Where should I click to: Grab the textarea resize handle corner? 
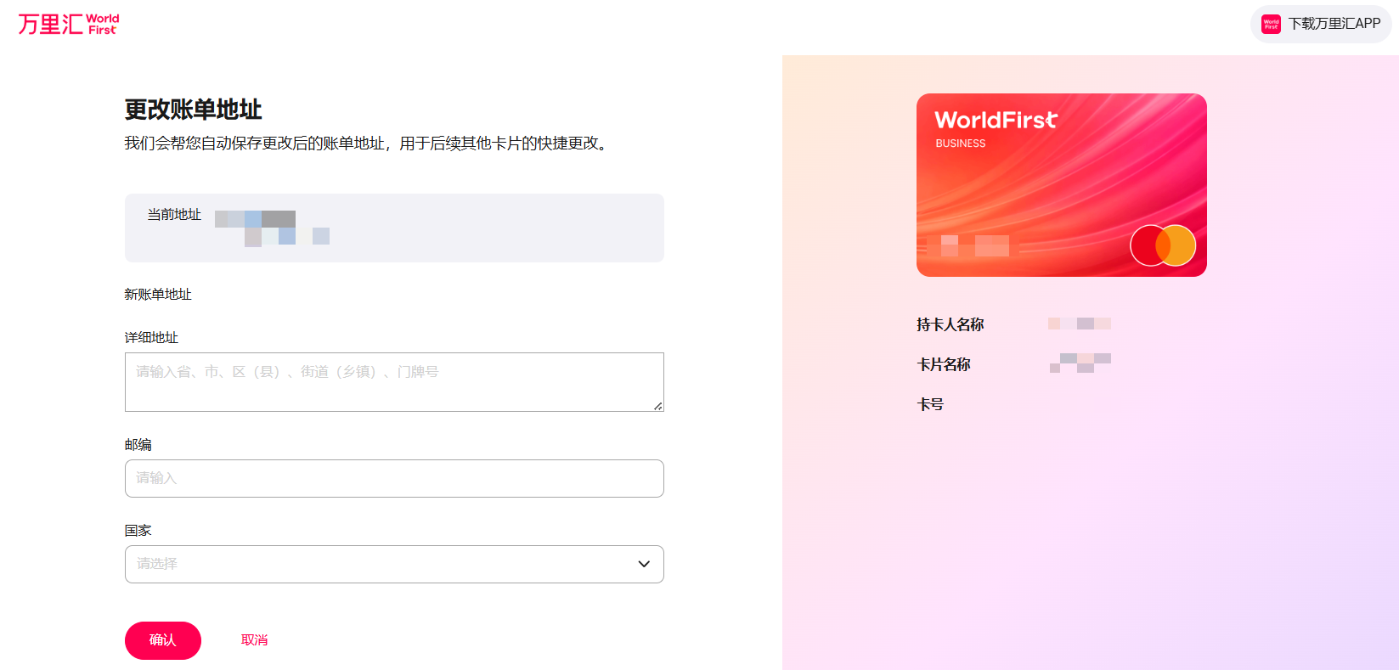(x=658, y=406)
